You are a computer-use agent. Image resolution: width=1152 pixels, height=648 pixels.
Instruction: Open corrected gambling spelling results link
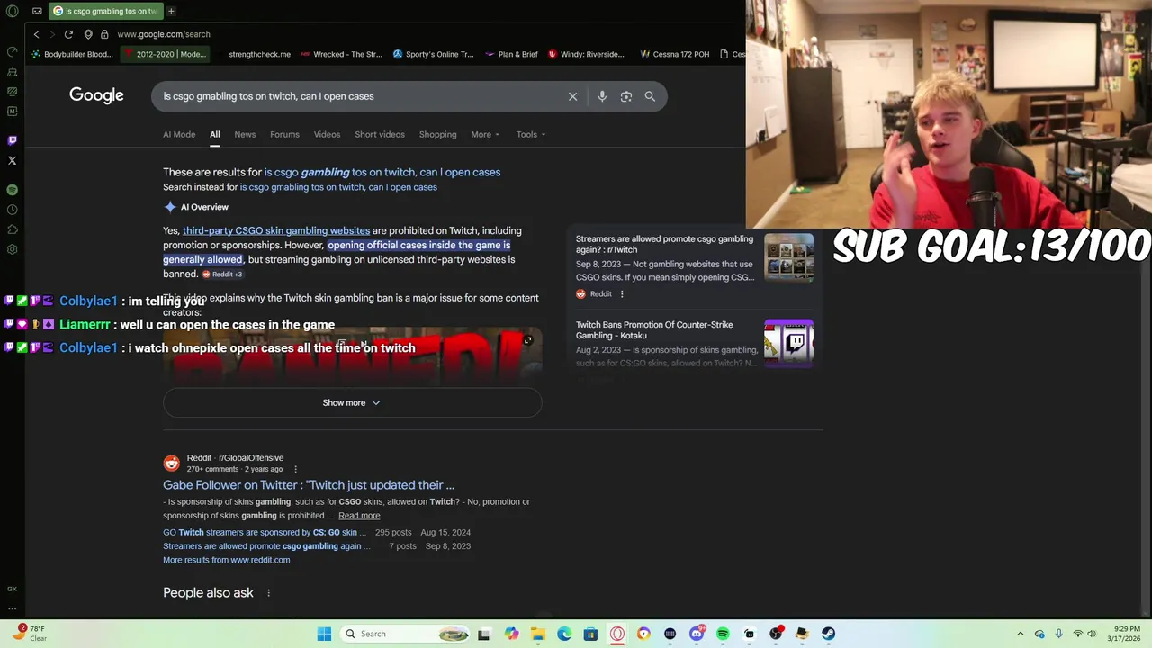[x=382, y=172]
